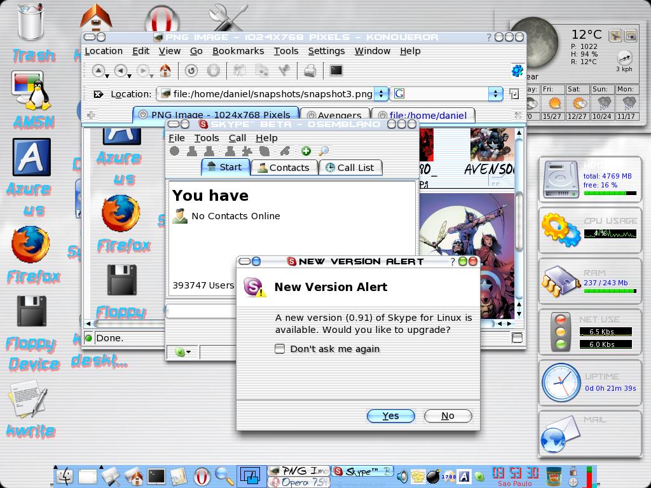Open the Back button history arrow in Konqueror

[130, 76]
